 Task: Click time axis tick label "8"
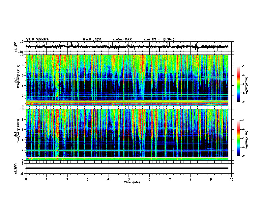[x=190, y=179]
